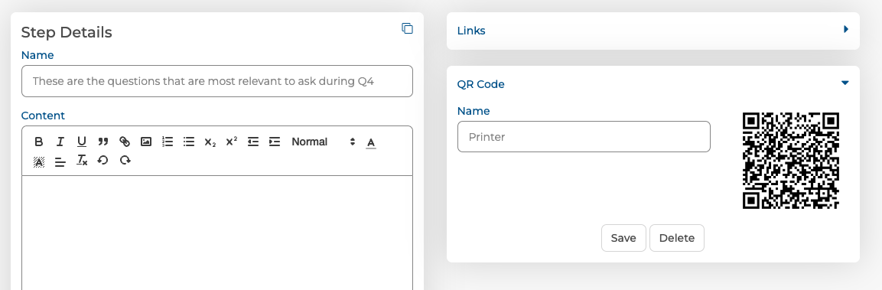Undo the last edit

pyautogui.click(x=103, y=161)
